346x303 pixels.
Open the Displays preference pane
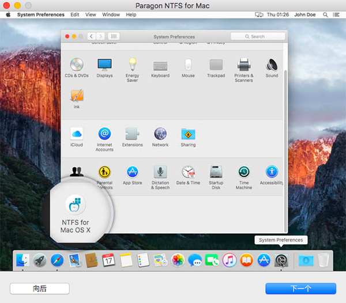tap(104, 65)
